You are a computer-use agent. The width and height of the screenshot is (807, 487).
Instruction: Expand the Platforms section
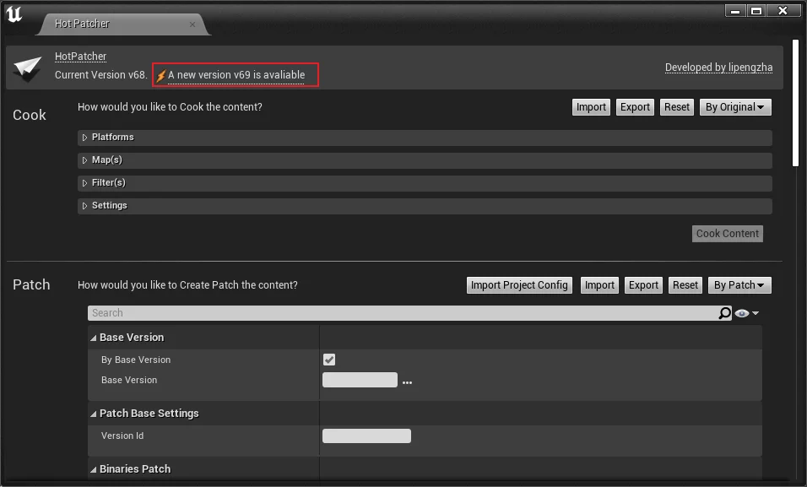[x=85, y=138]
